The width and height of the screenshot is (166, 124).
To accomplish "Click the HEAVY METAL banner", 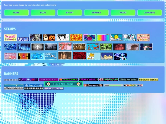I will tap(89, 80).
